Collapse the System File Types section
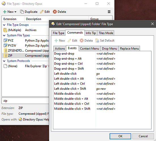 (4, 35)
